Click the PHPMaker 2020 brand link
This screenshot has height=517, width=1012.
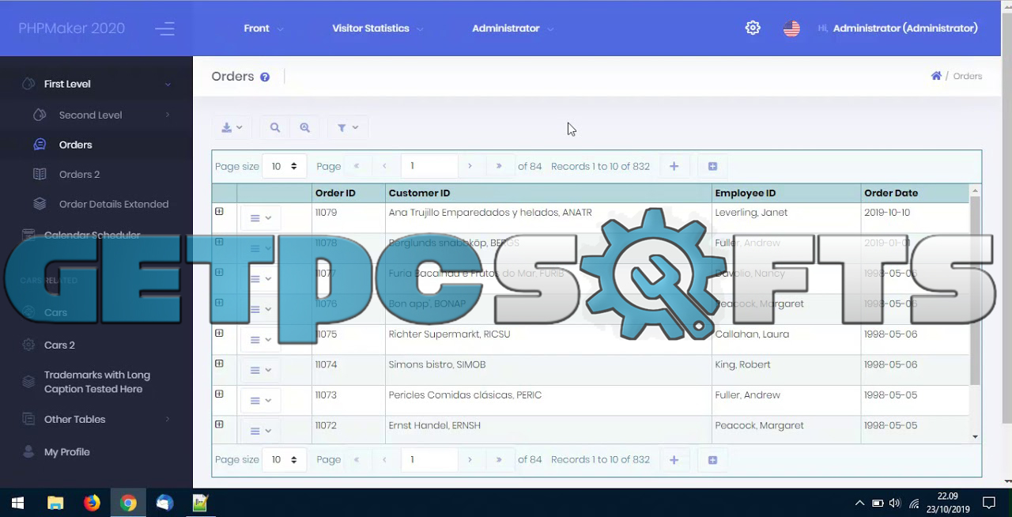(72, 28)
